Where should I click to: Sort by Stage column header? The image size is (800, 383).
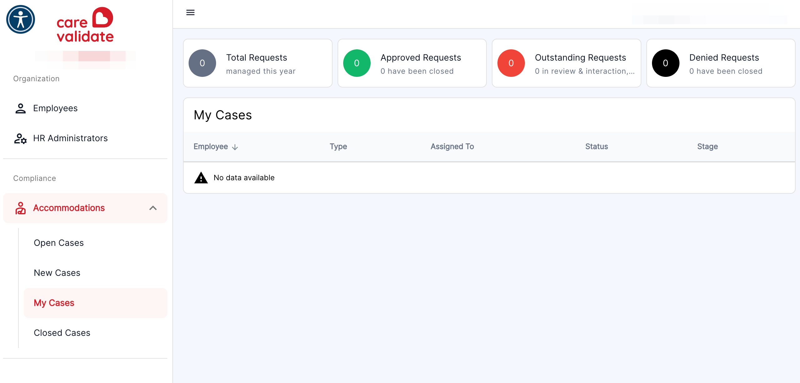click(x=708, y=147)
